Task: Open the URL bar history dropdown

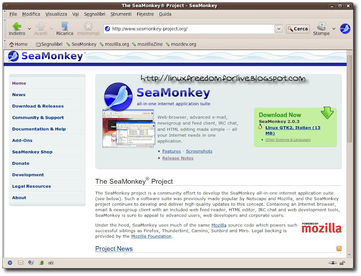Action: tap(279, 29)
